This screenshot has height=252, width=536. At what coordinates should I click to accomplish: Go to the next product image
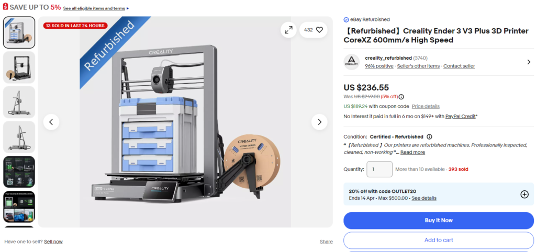tap(319, 122)
